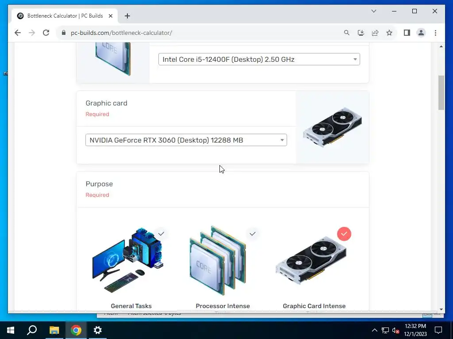Uncheck the Graphic Card Intense red checkmark
This screenshot has width=453, height=339.
pos(344,234)
